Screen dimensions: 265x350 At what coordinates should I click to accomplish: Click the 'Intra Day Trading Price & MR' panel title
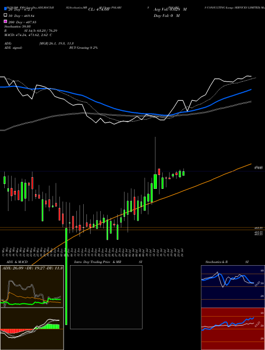click(x=98, y=262)
